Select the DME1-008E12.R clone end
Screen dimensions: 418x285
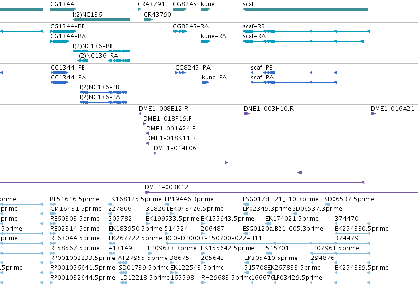click(x=140, y=114)
